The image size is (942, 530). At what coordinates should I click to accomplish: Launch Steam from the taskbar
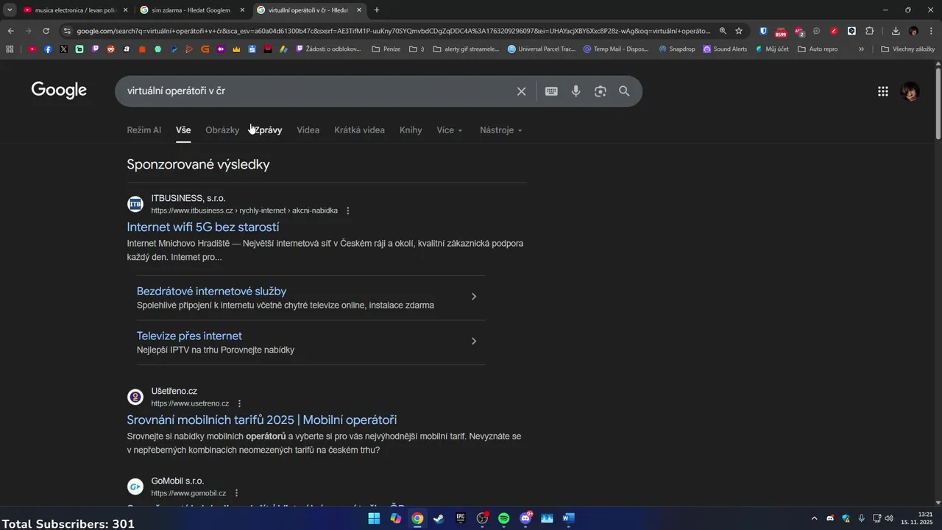click(x=439, y=518)
